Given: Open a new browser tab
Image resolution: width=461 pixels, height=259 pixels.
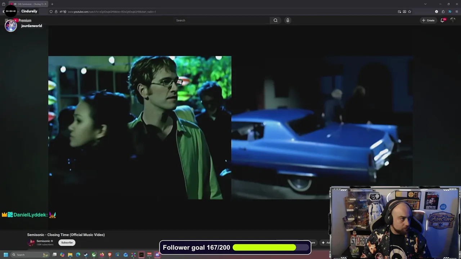Looking at the screenshot, I should point(52,4).
